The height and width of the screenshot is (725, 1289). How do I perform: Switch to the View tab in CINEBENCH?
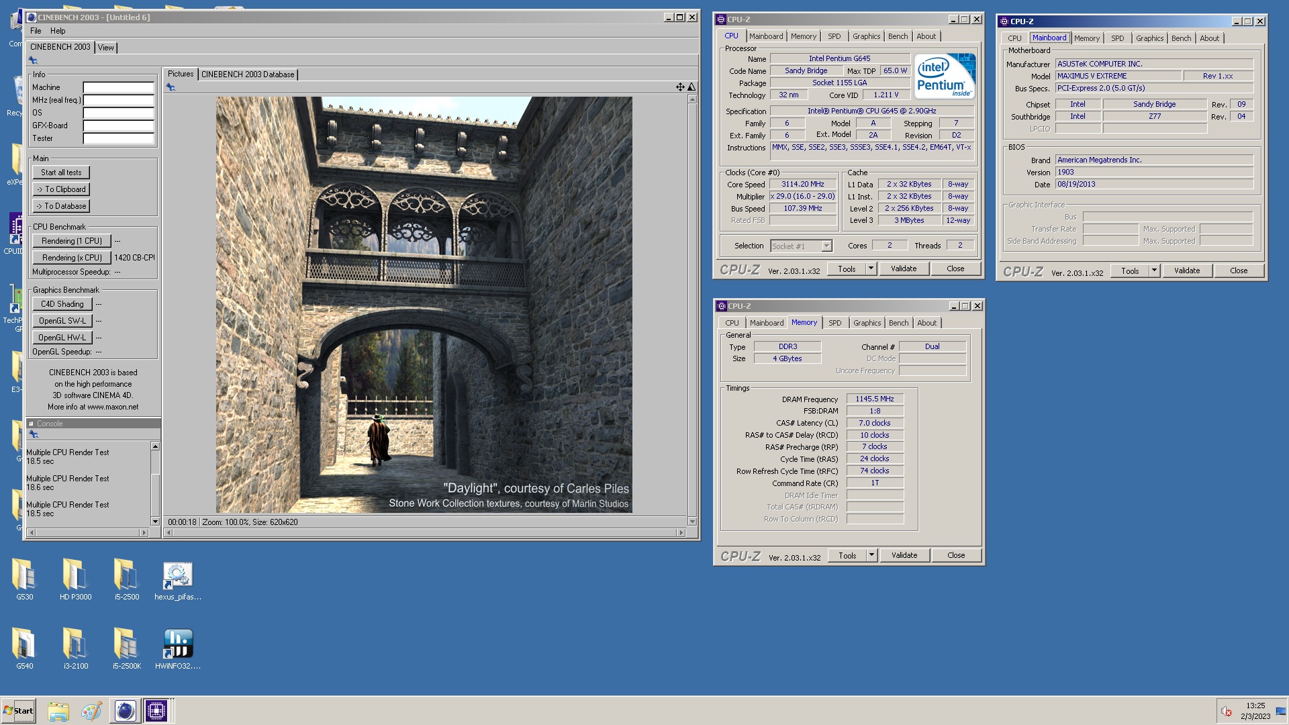click(x=106, y=48)
